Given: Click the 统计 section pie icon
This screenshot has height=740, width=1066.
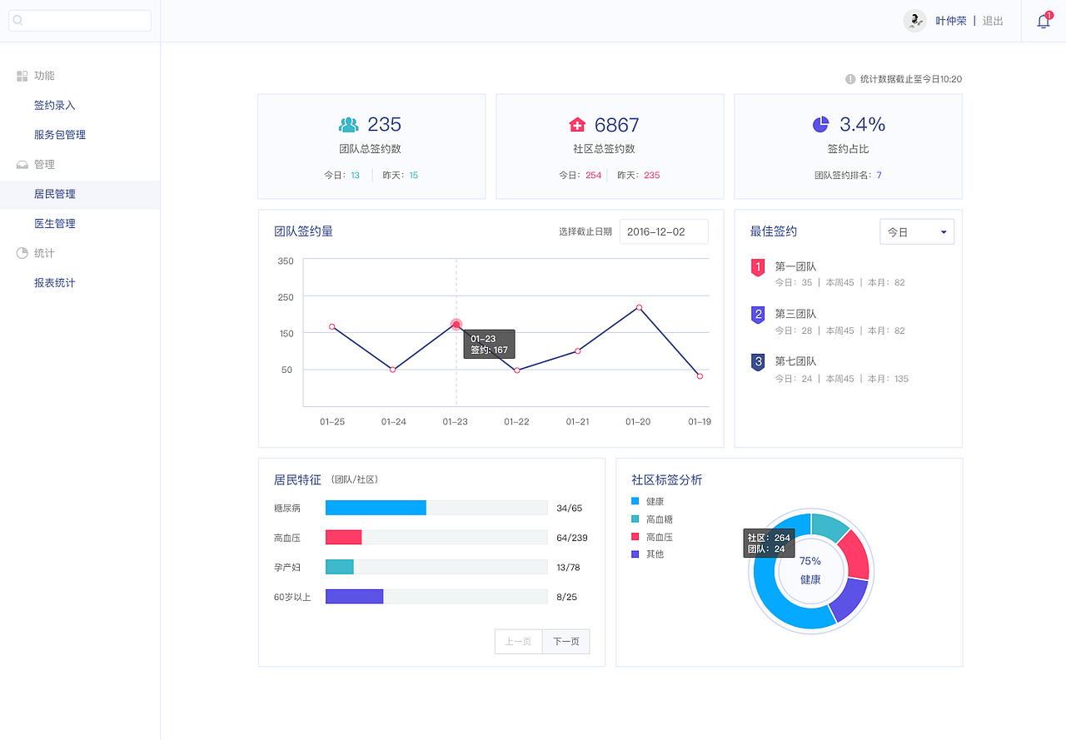Looking at the screenshot, I should pos(22,253).
